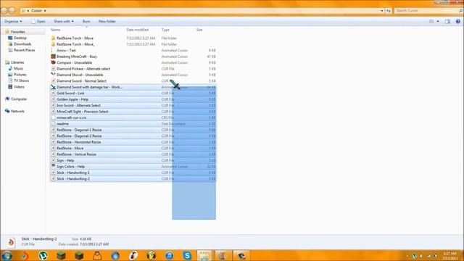Change view using the views icon
Screen dimensions: 464x261
(431, 21)
